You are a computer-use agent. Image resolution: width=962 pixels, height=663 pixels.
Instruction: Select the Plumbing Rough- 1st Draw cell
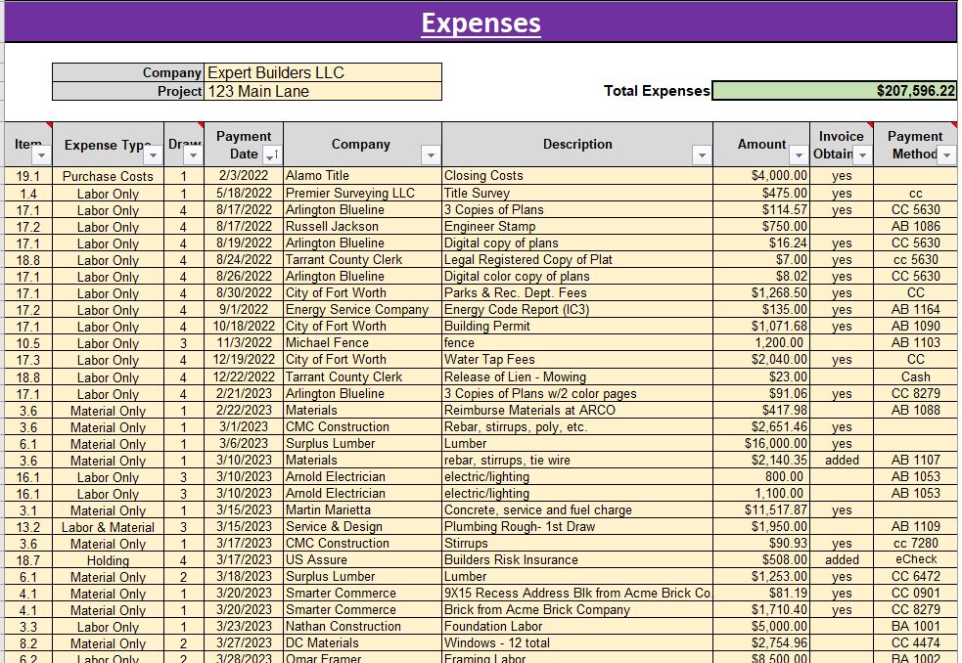[576, 527]
